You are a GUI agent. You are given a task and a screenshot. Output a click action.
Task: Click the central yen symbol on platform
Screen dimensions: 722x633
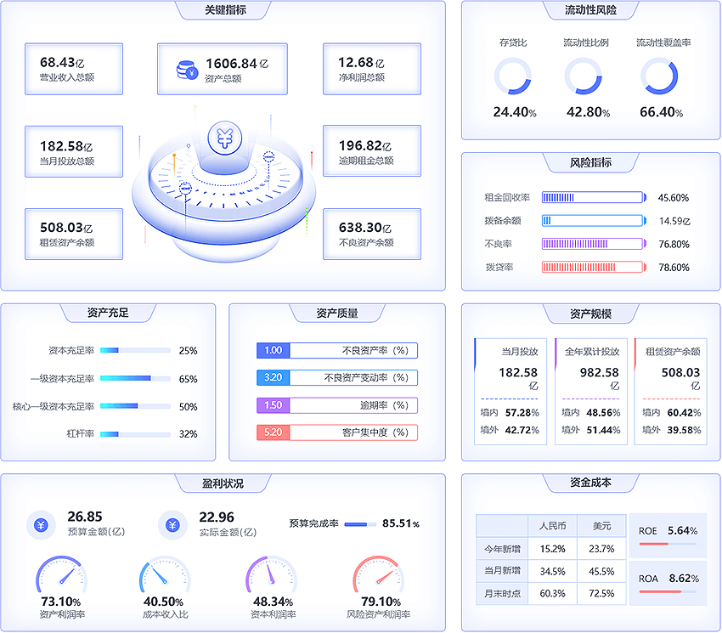click(x=224, y=137)
